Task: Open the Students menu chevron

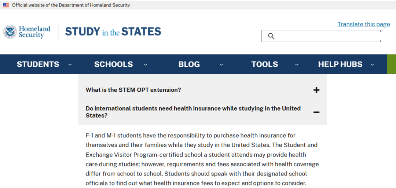Action: click(x=70, y=64)
